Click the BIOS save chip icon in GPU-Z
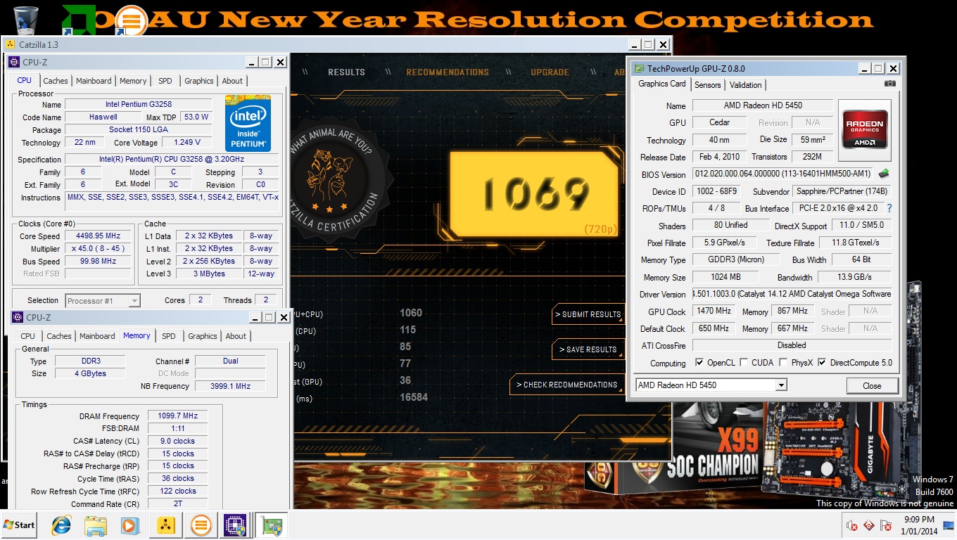This screenshot has width=957, height=540. [x=884, y=174]
